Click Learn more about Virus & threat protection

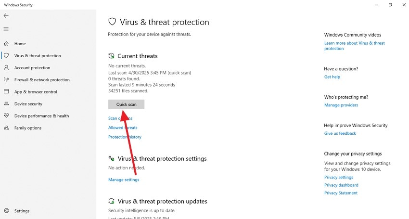point(354,46)
